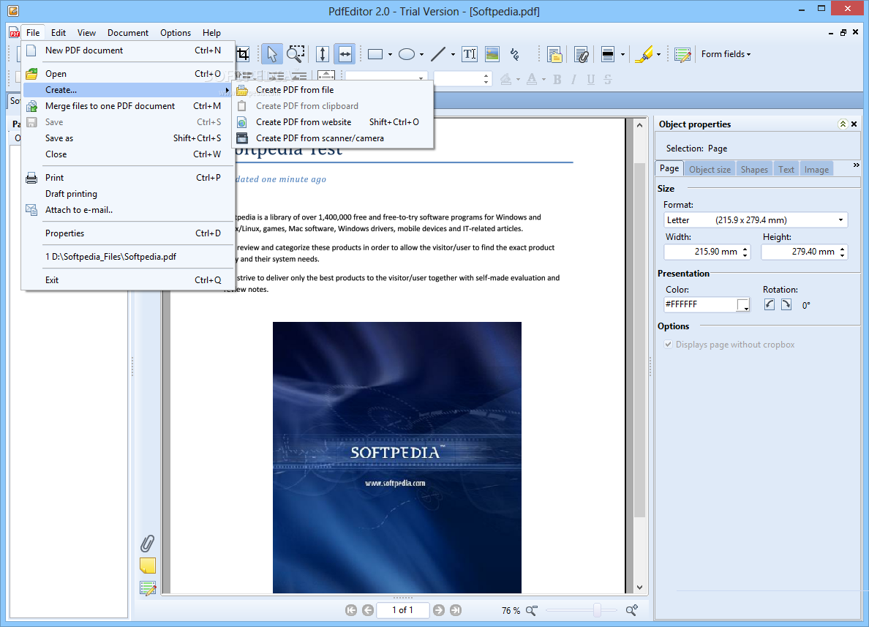The height and width of the screenshot is (627, 869).
Task: Open the Edit menu
Action: click(x=59, y=33)
